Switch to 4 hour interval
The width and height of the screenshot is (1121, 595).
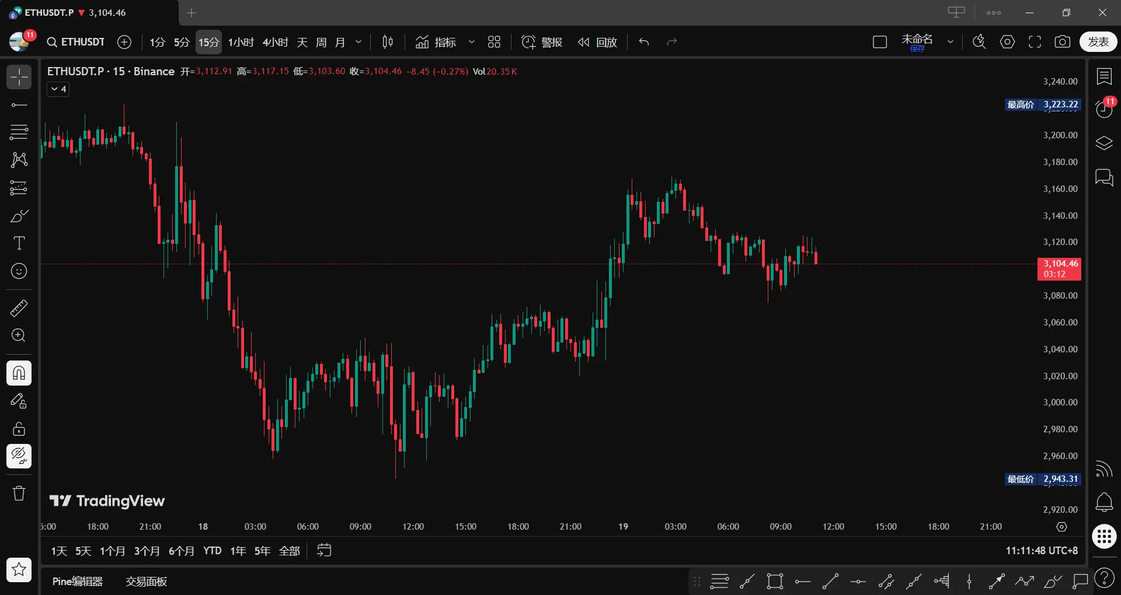pyautogui.click(x=276, y=42)
